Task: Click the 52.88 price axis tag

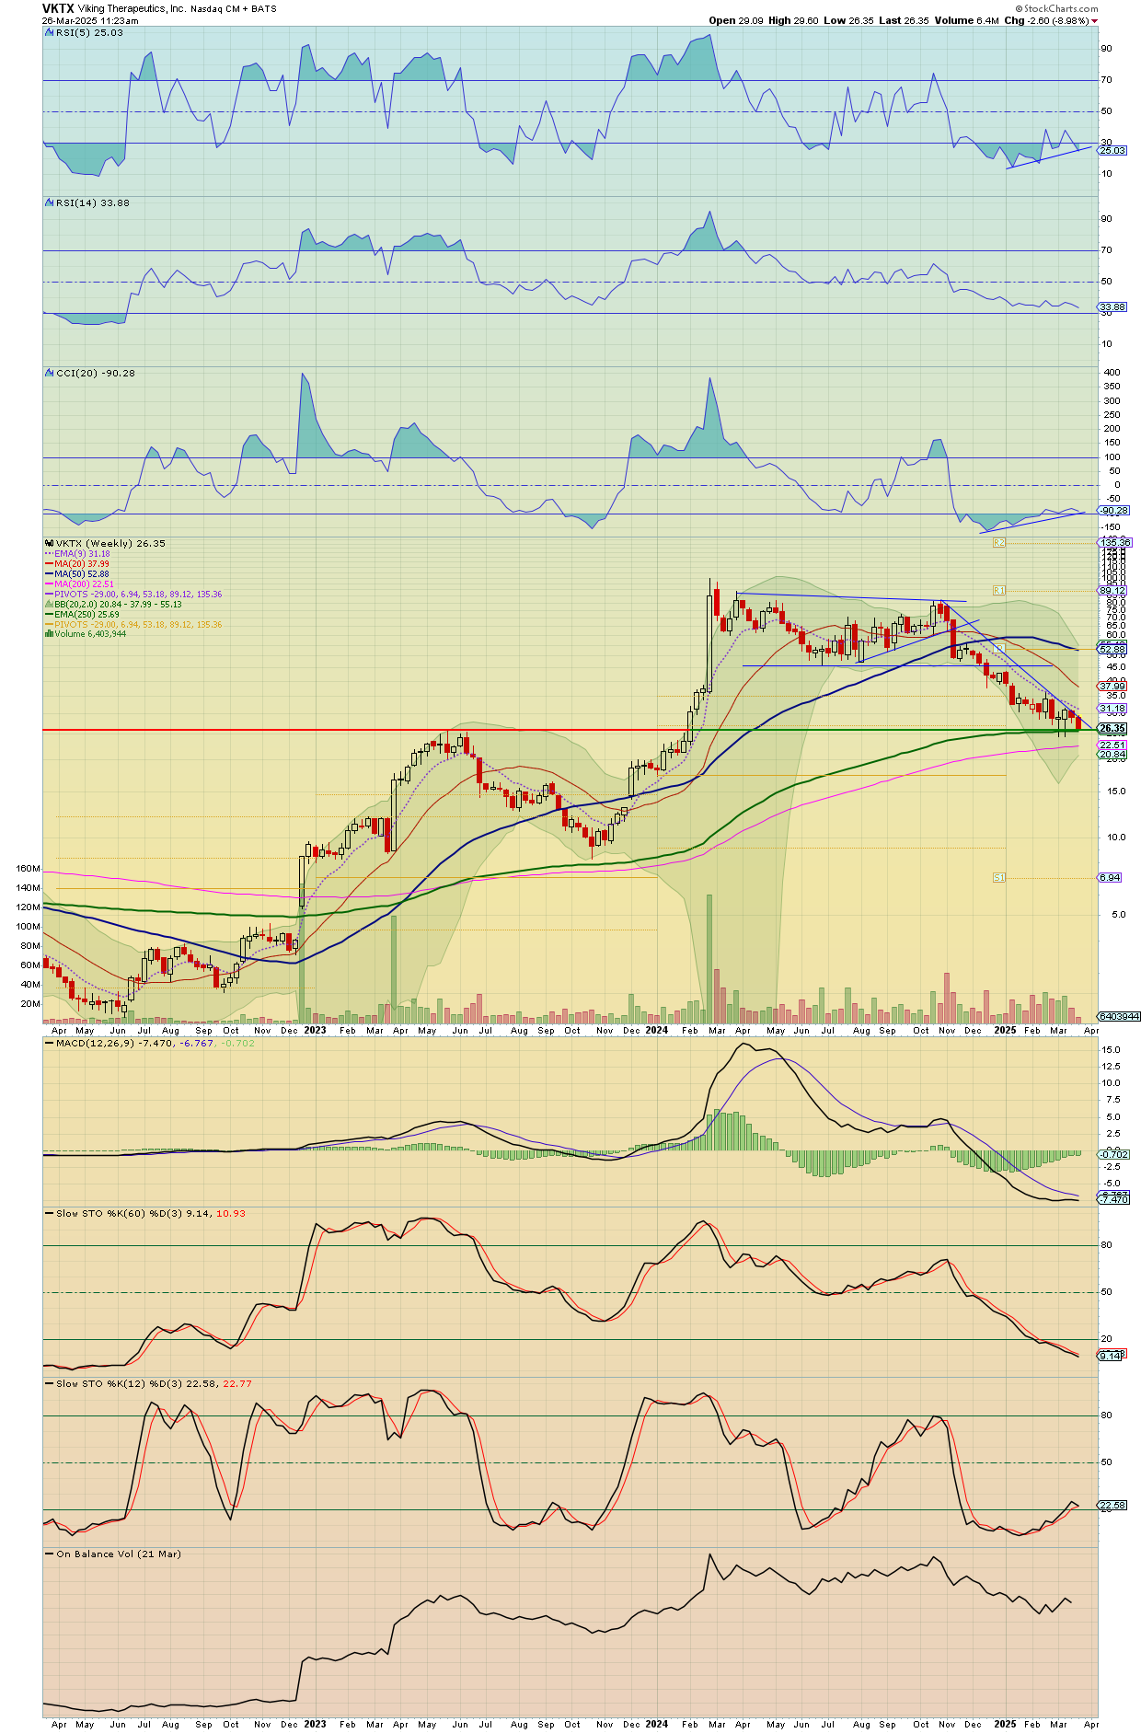Action: pyautogui.click(x=1112, y=650)
